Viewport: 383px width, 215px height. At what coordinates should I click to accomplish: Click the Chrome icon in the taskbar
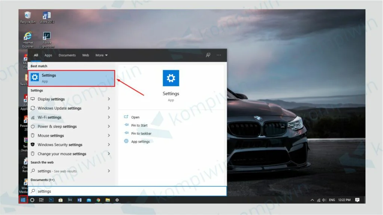(x=98, y=200)
